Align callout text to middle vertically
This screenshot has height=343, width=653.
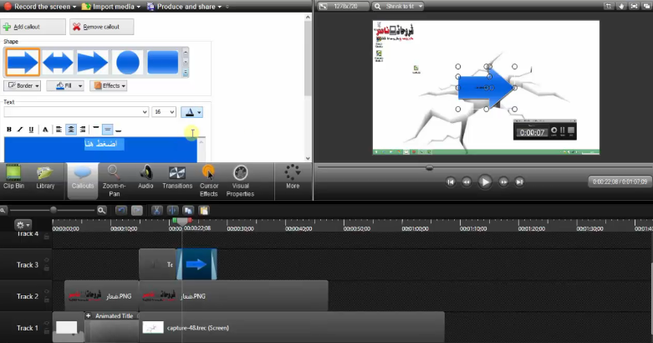[x=108, y=130]
